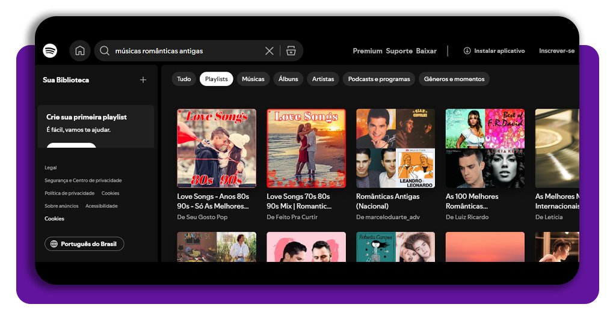Click the plus icon beside Sua Biblioteca
The width and height of the screenshot is (616, 322).
coord(143,80)
